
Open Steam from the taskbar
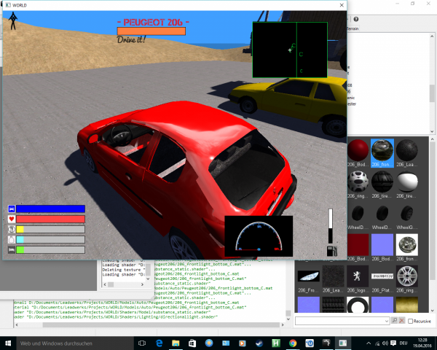pyautogui.click(x=259, y=343)
